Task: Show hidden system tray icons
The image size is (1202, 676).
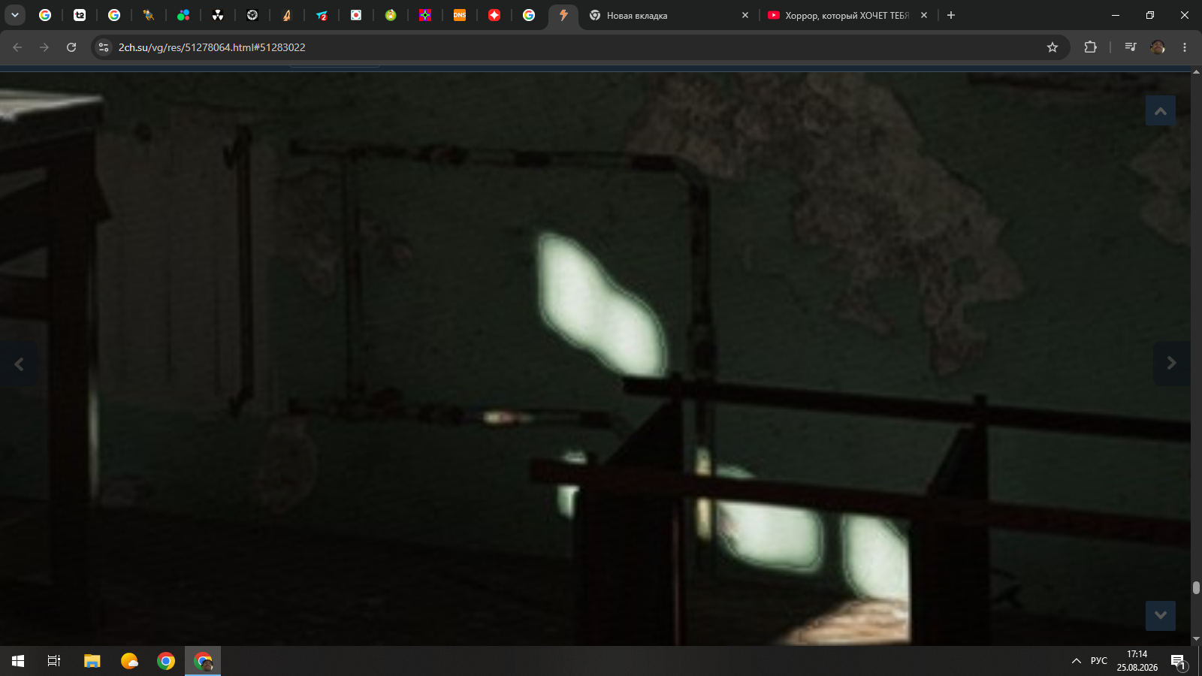Action: coord(1077,661)
